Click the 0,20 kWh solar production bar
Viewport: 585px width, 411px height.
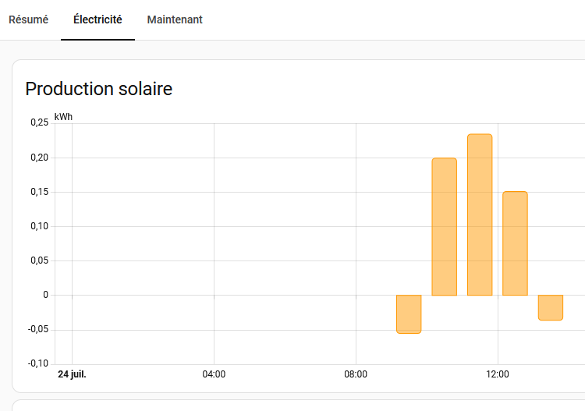click(x=445, y=227)
